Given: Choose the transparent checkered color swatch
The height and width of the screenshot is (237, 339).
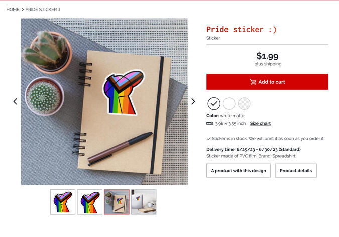Looking at the screenshot, I should point(244,103).
